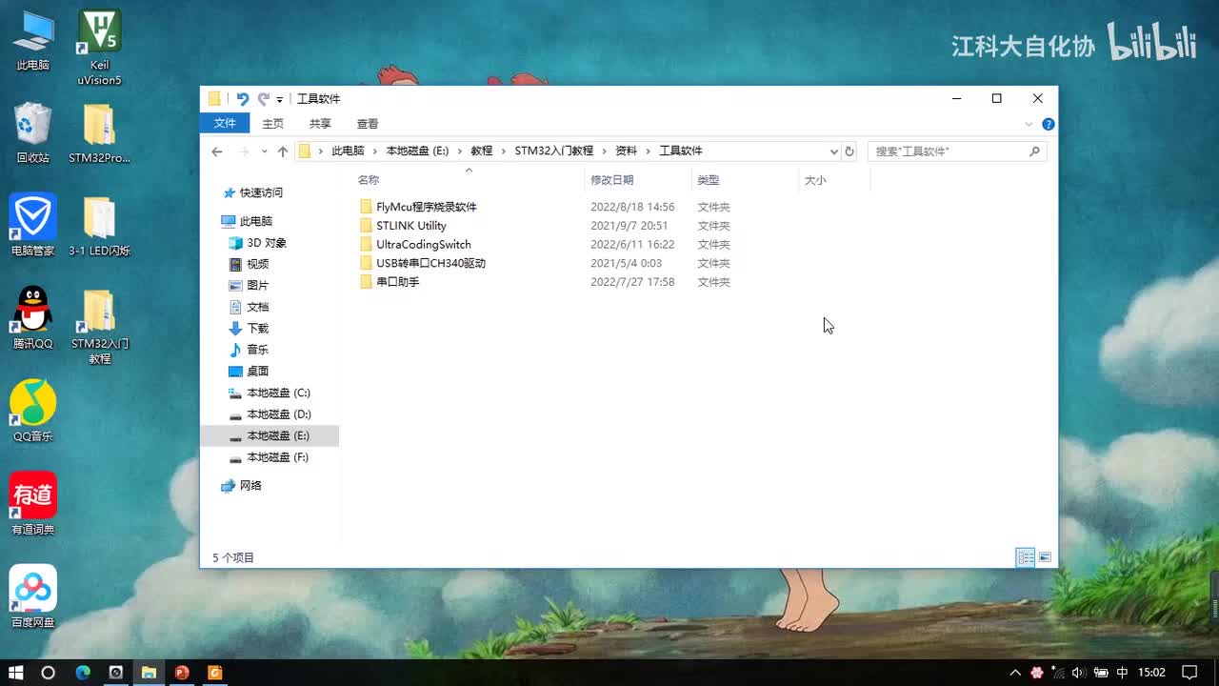The image size is (1219, 686).
Task: Select the 百度网盘 desktop shortcut
Action: tap(33, 595)
